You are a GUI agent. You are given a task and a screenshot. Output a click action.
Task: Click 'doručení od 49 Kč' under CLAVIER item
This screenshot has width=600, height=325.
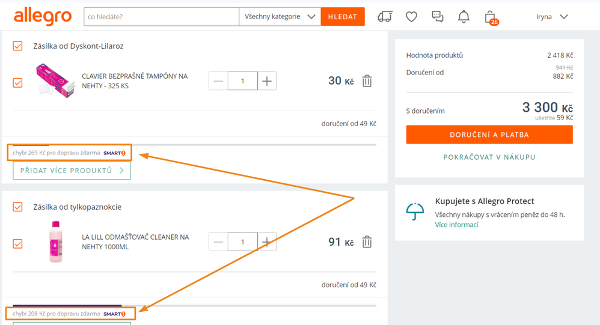click(349, 124)
